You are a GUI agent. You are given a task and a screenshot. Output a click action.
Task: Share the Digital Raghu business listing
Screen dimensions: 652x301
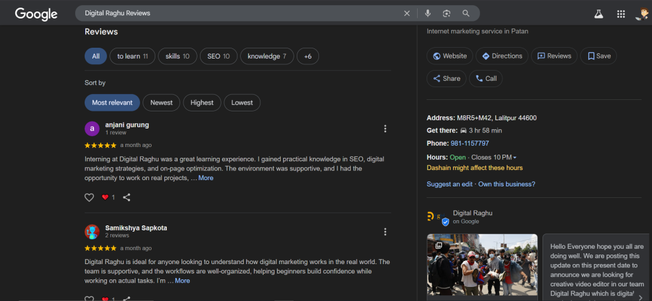tap(446, 78)
